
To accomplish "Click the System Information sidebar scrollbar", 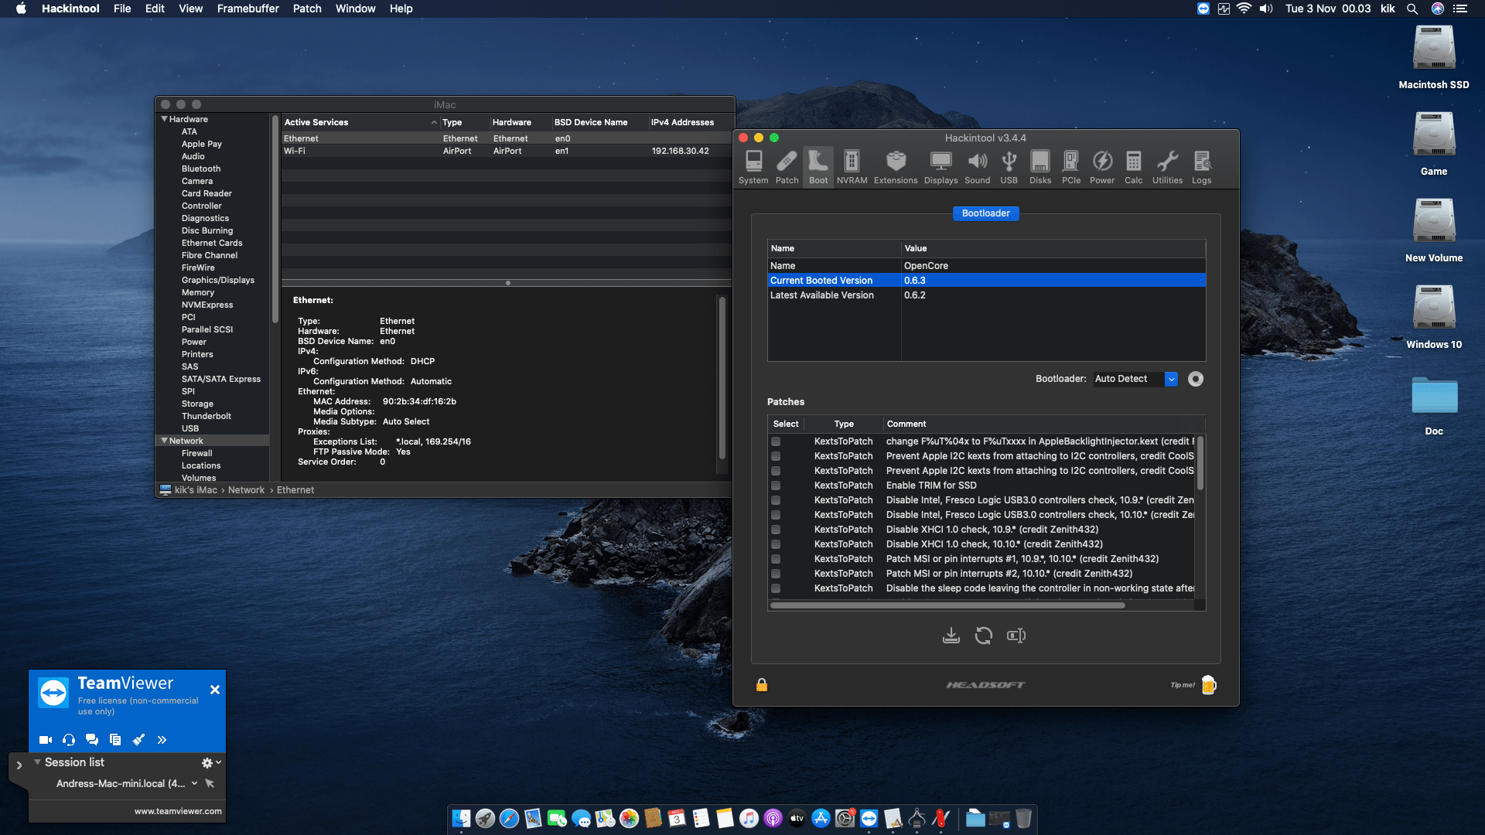I will (x=275, y=220).
